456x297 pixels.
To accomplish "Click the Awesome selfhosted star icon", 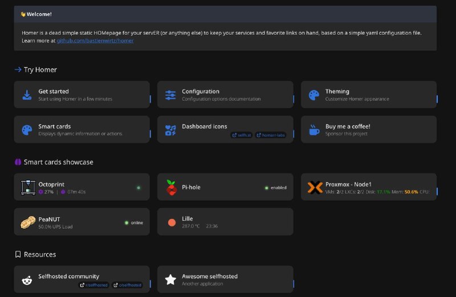I will click(x=170, y=279).
